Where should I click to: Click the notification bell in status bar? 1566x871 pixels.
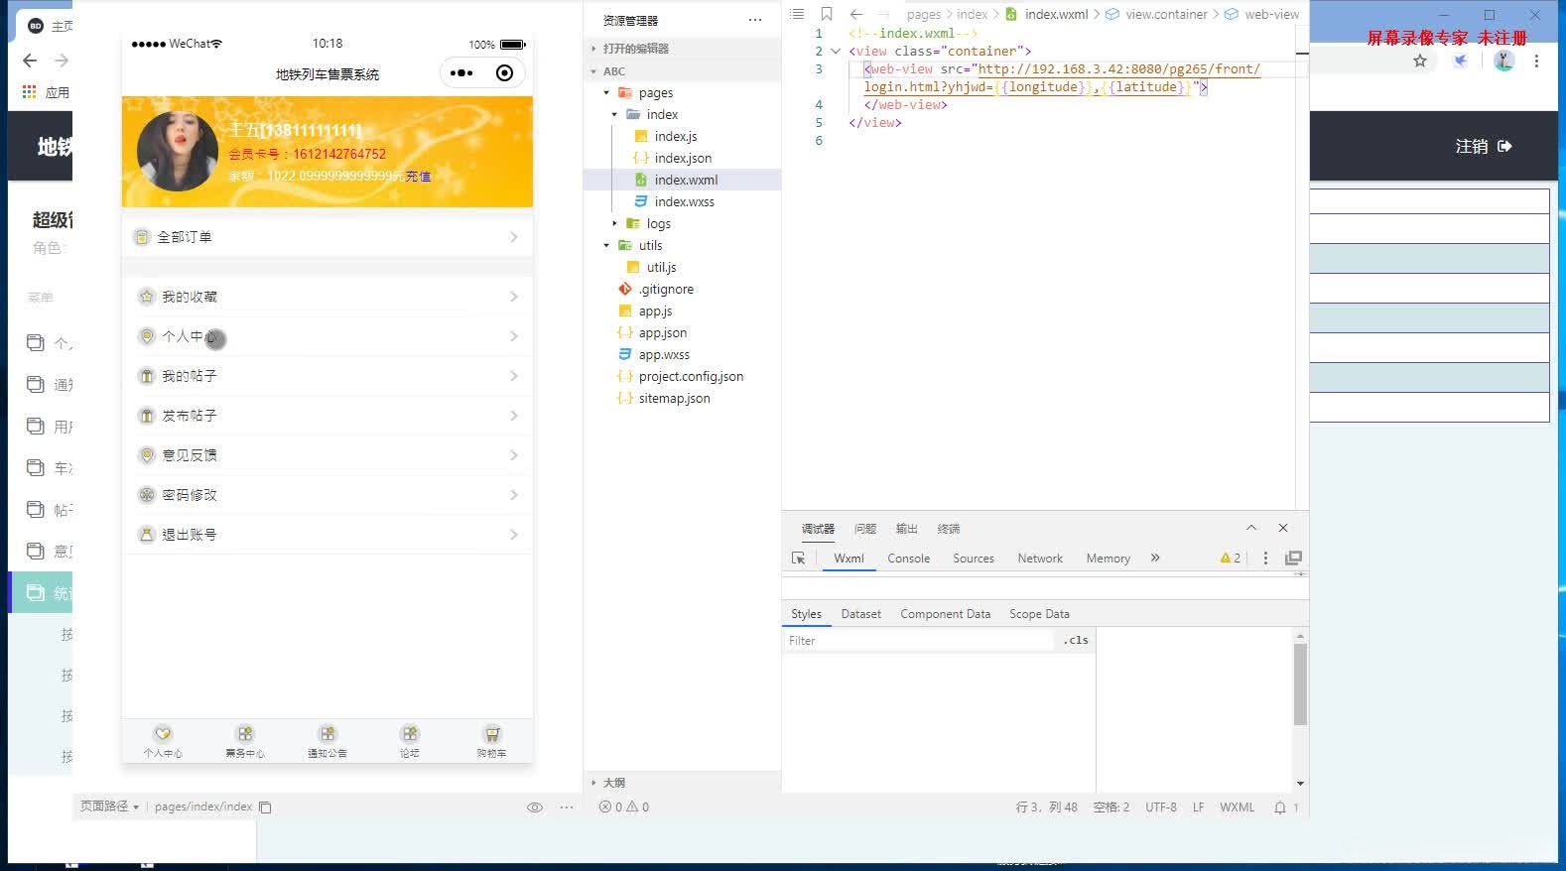coord(1280,808)
